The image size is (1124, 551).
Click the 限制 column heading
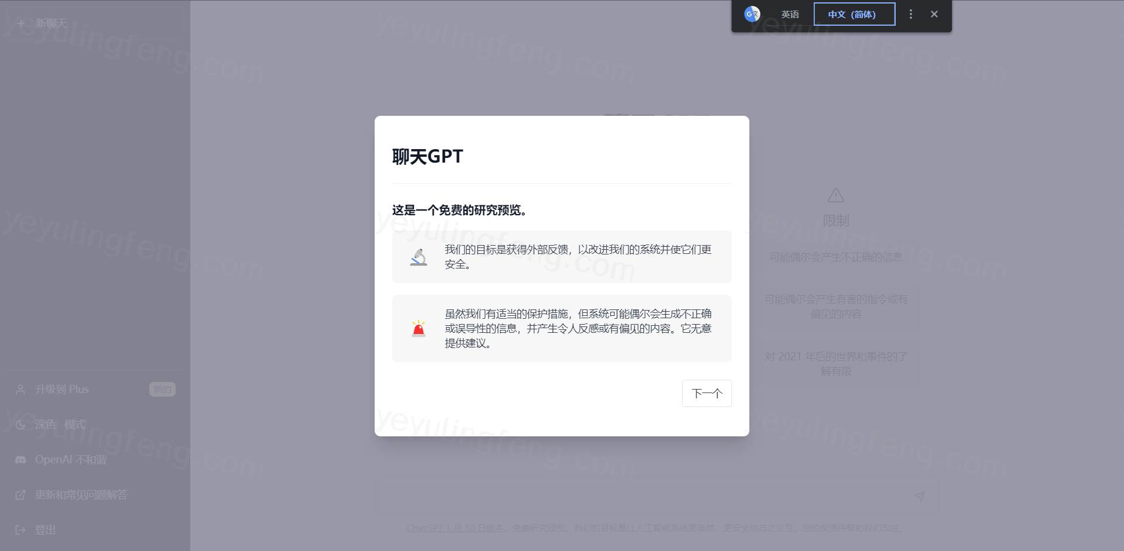pos(836,221)
